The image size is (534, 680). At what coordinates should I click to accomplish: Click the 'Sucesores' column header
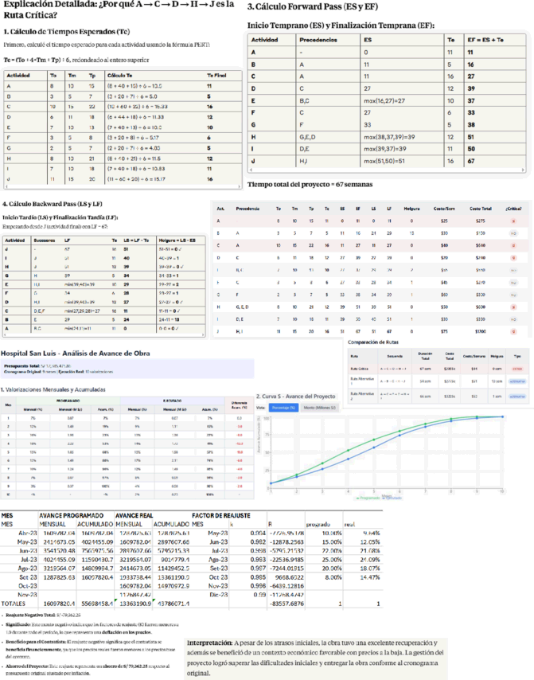[x=43, y=240]
